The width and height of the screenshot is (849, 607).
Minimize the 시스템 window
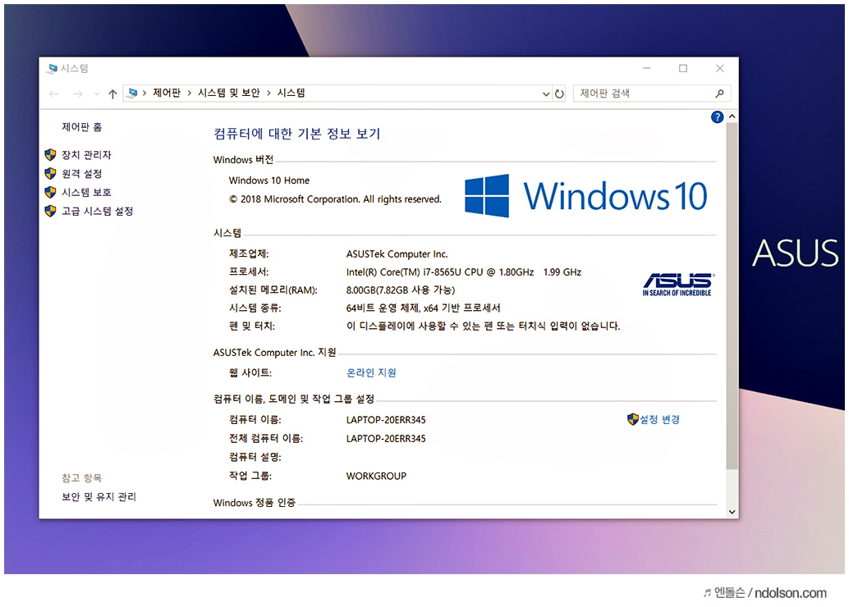[646, 69]
